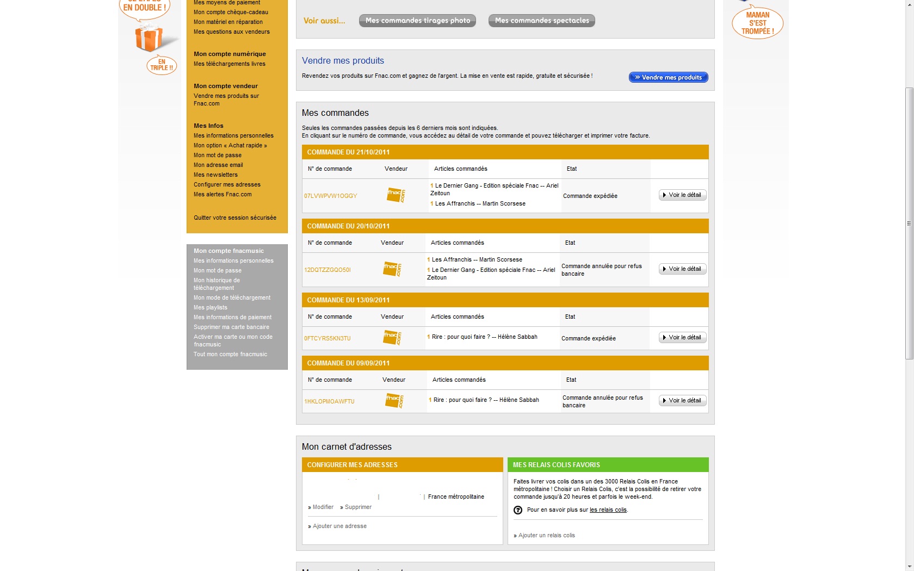914x571 pixels.
Task: Open 'Vendre mes produits sur Fnac.com' sidebar link
Action: coord(226,100)
